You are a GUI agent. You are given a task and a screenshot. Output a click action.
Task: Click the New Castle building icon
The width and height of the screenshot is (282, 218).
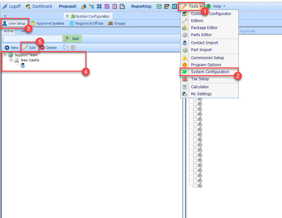pos(17,60)
